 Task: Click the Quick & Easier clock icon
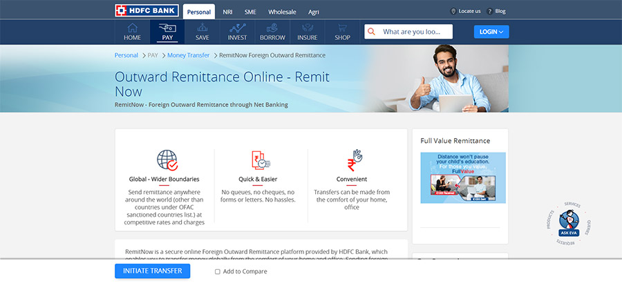[x=261, y=160]
